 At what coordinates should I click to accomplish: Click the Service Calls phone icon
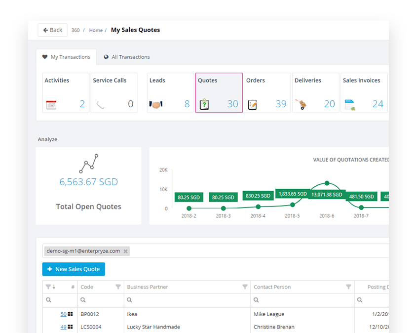(100, 104)
